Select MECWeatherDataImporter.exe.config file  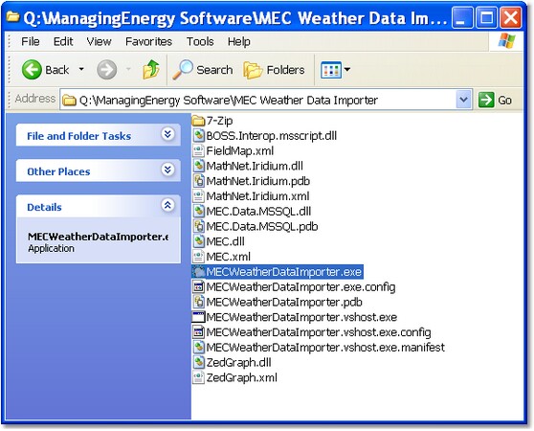(x=294, y=287)
